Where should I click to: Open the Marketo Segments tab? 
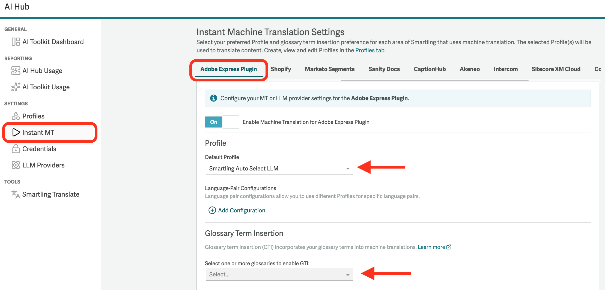(x=330, y=69)
